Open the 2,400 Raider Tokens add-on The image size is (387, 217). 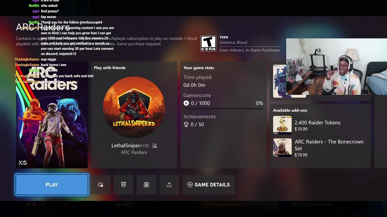pos(320,125)
